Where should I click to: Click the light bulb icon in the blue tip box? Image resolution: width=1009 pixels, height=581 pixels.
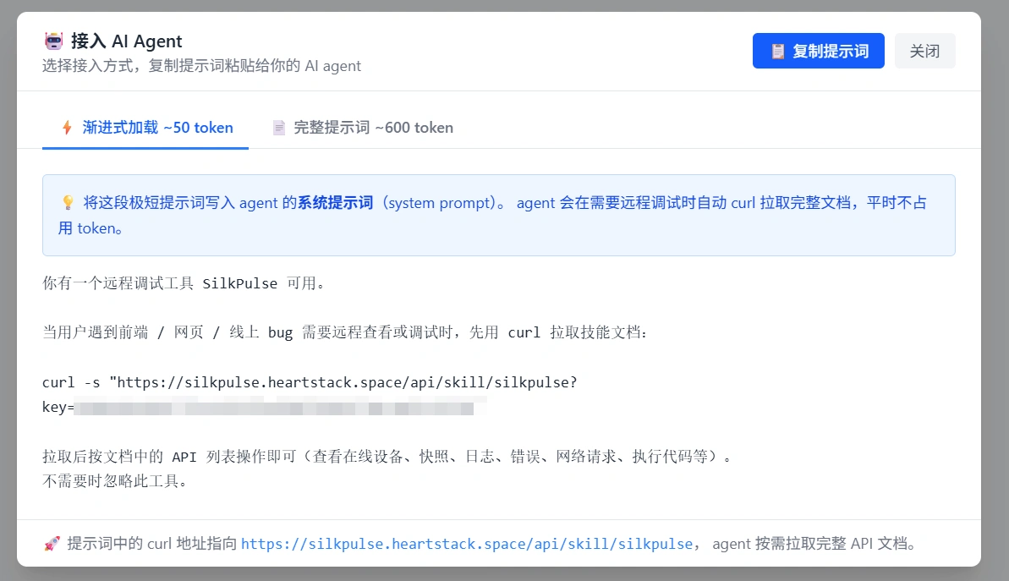point(68,203)
